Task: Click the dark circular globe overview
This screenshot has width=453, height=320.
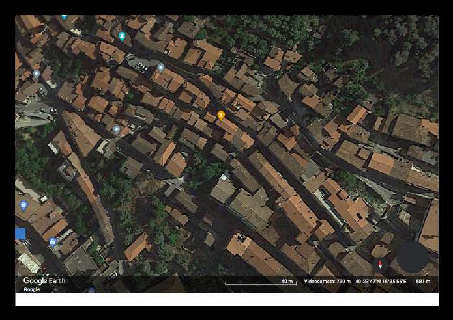Action: [413, 256]
